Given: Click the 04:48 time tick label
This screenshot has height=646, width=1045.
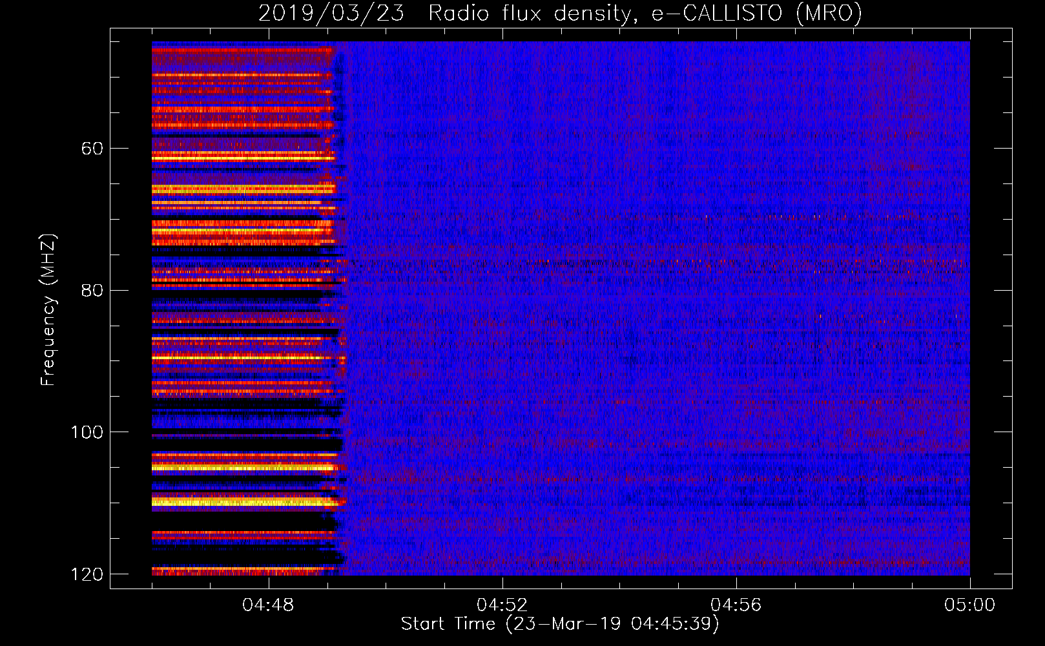Looking at the screenshot, I should pyautogui.click(x=268, y=605).
